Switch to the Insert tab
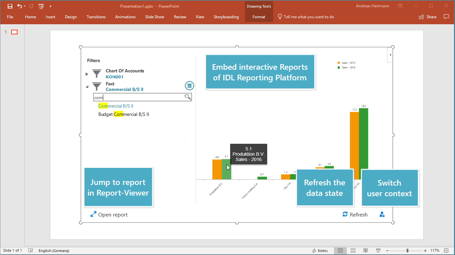The image size is (455, 255). pyautogui.click(x=51, y=17)
